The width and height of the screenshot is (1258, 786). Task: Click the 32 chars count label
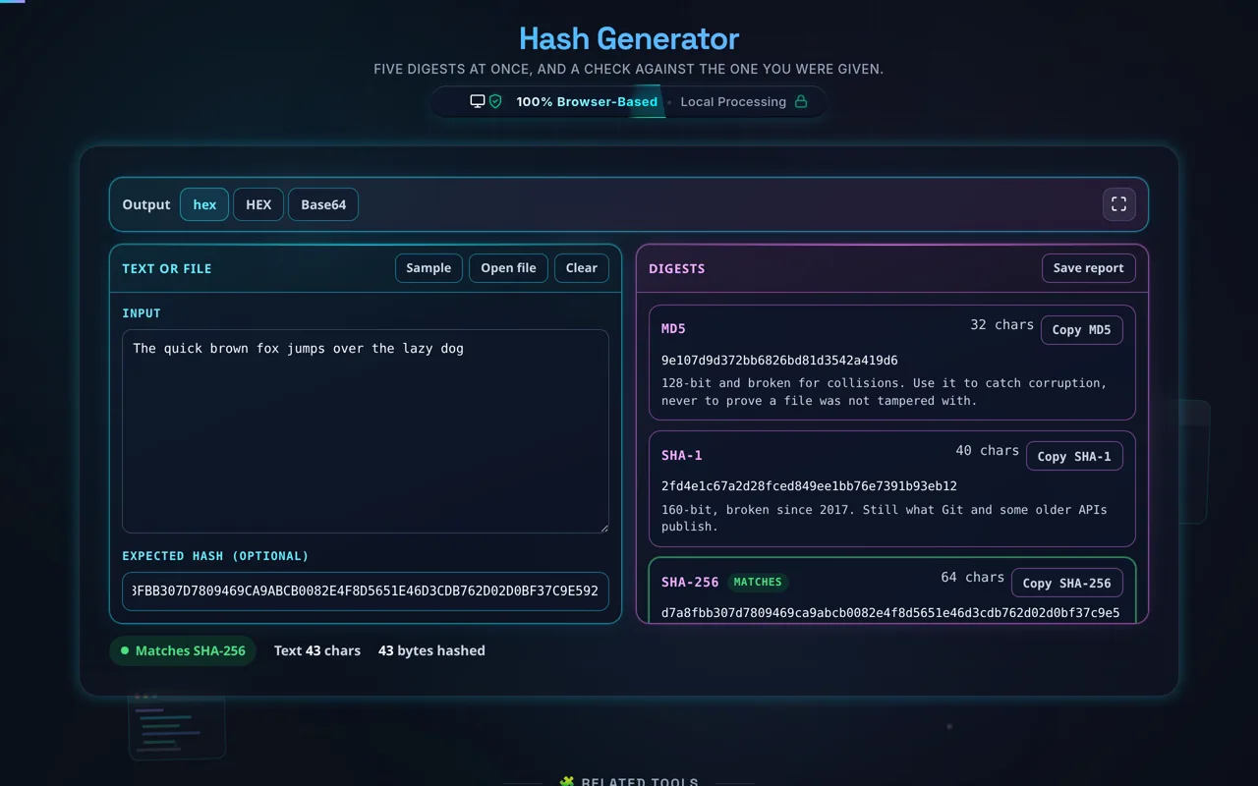click(1001, 324)
